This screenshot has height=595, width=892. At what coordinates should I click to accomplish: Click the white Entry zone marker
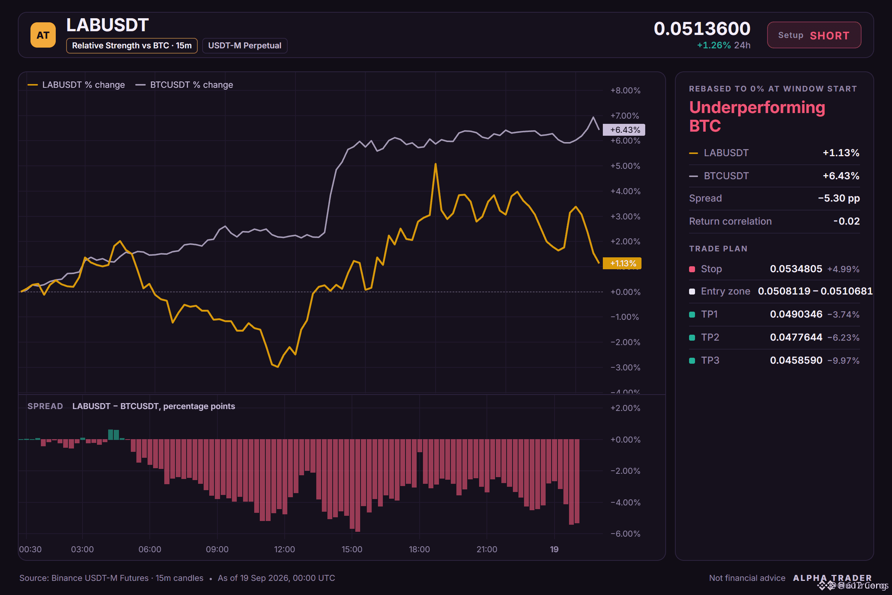click(692, 292)
